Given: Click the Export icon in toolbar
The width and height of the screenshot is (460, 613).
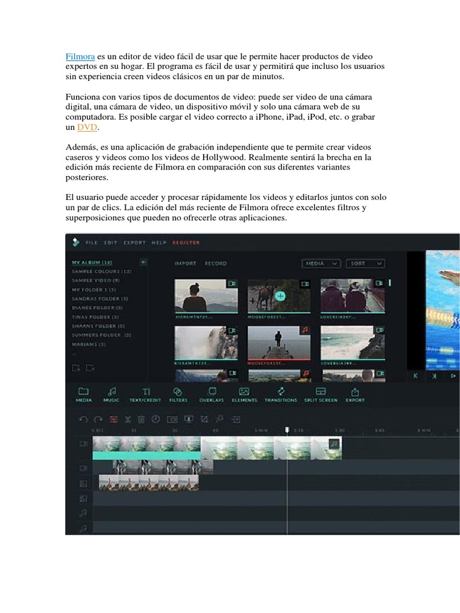Looking at the screenshot, I should 355,392.
